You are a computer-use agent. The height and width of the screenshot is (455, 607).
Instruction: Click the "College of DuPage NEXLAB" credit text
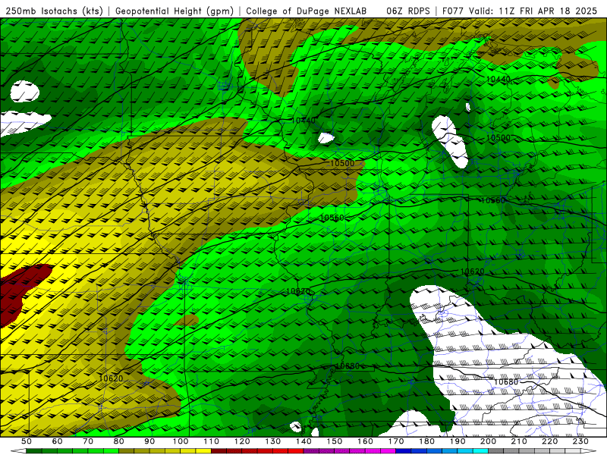pyautogui.click(x=307, y=11)
